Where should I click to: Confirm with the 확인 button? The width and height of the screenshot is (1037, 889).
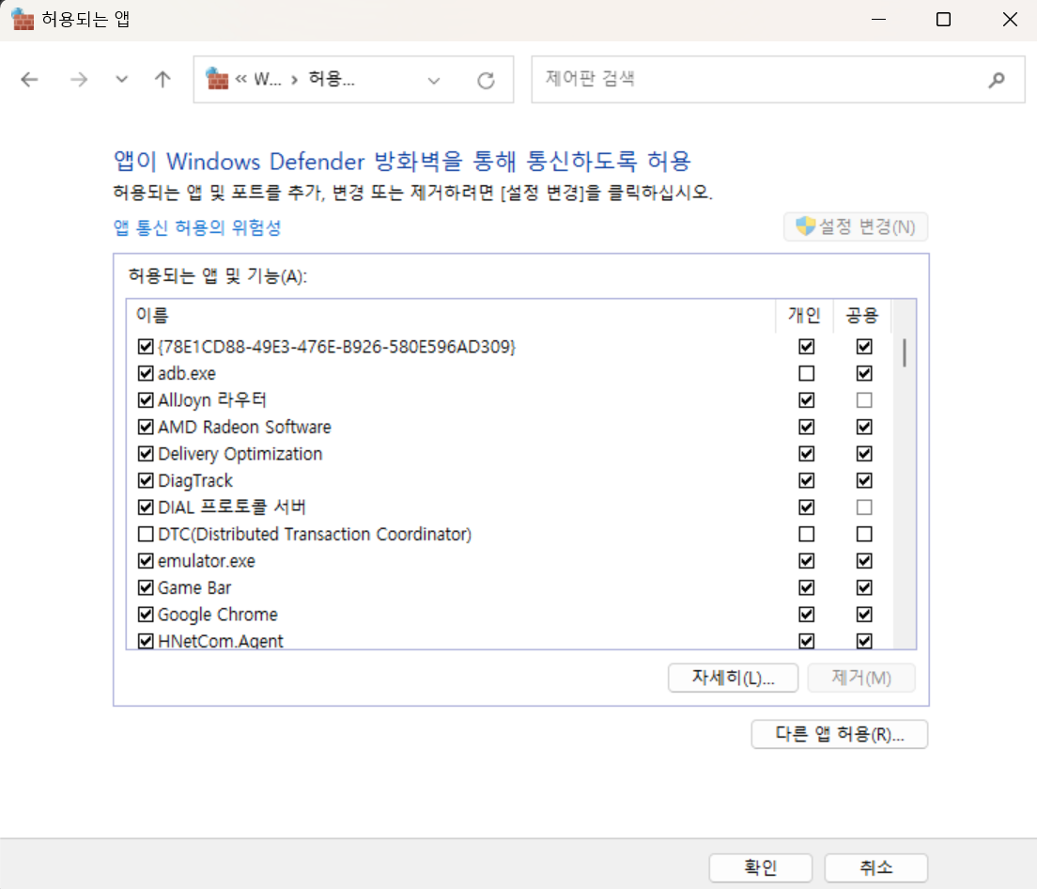tap(761, 867)
